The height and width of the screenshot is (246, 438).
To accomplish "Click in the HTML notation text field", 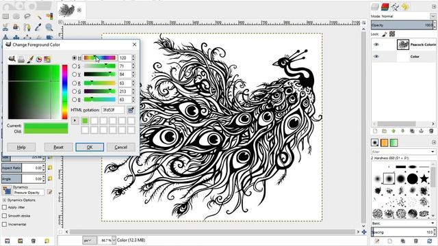I will point(113,110).
